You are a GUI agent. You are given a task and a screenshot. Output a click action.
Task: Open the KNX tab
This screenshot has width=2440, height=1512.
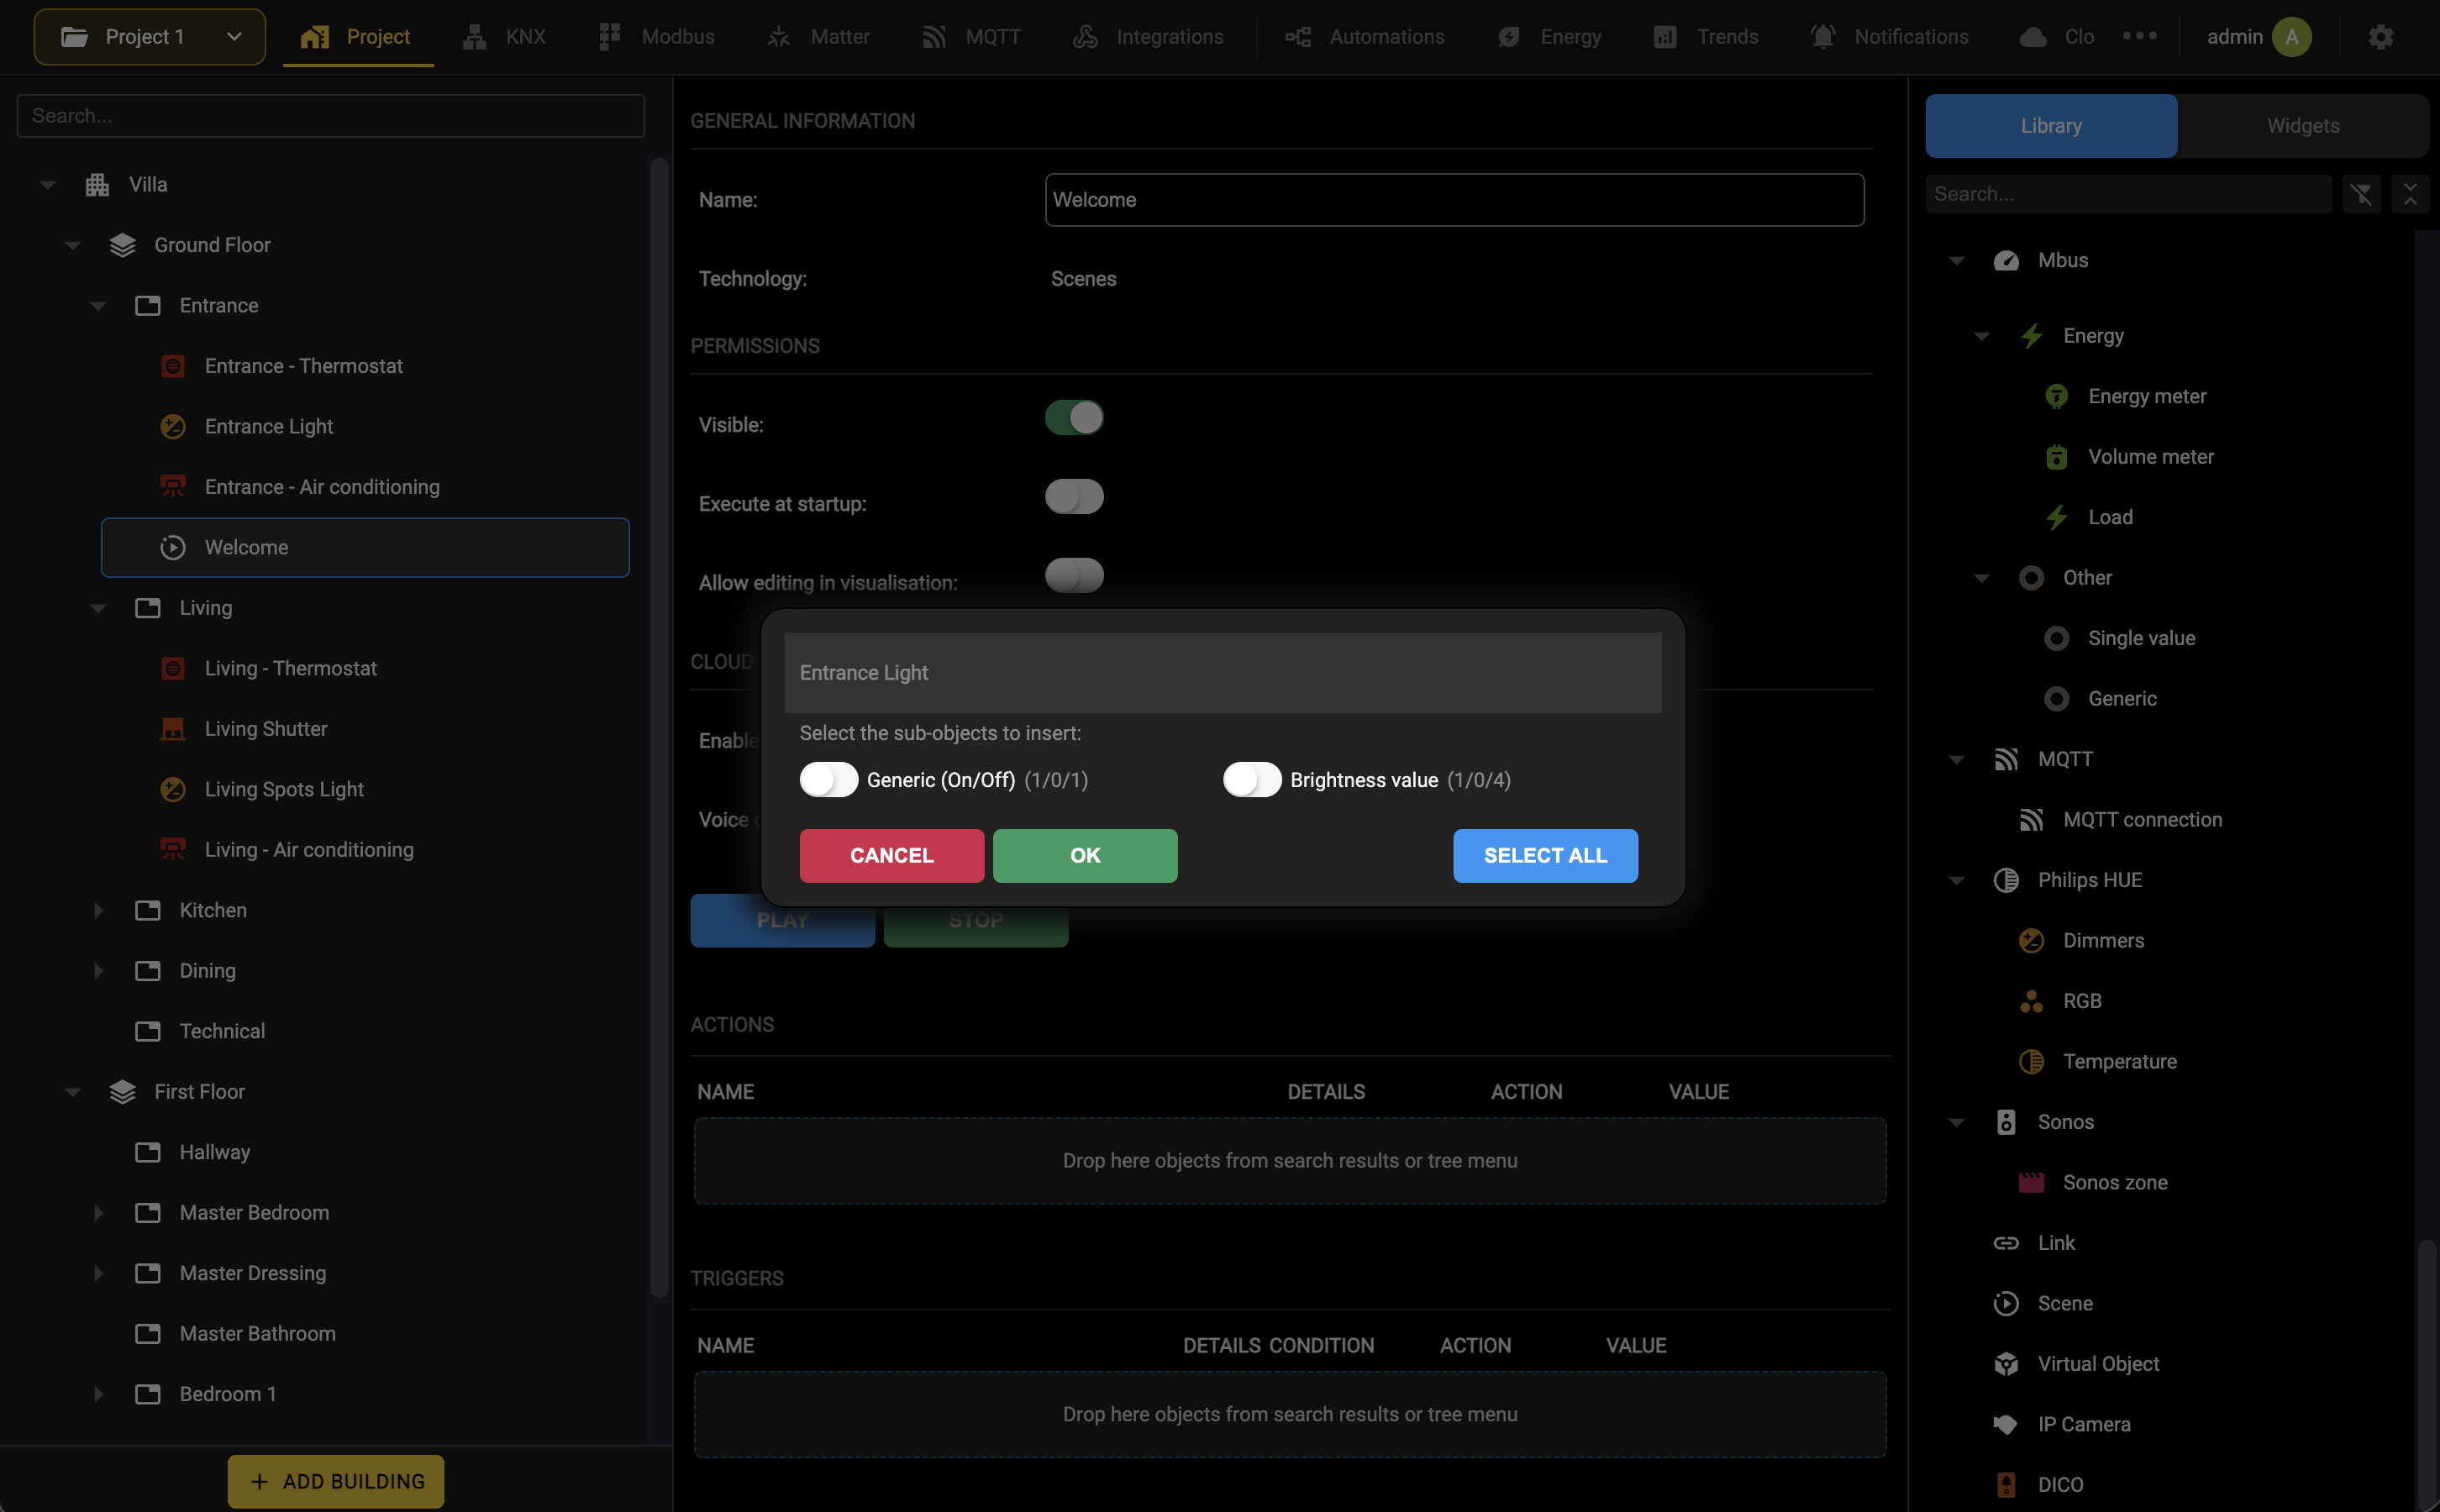tap(505, 37)
